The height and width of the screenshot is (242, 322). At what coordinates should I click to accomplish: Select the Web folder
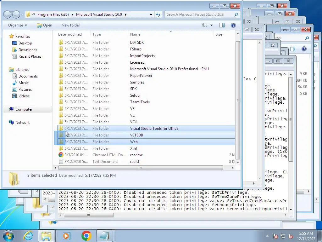(134, 142)
